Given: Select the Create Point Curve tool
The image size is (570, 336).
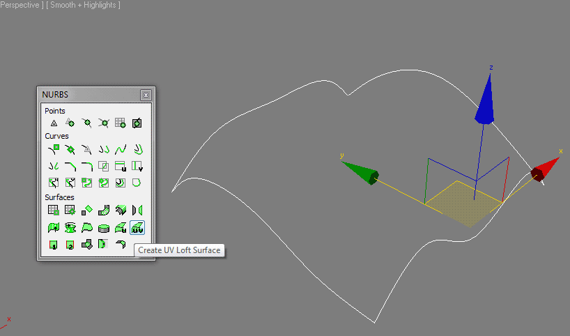Looking at the screenshot, I should click(70, 149).
